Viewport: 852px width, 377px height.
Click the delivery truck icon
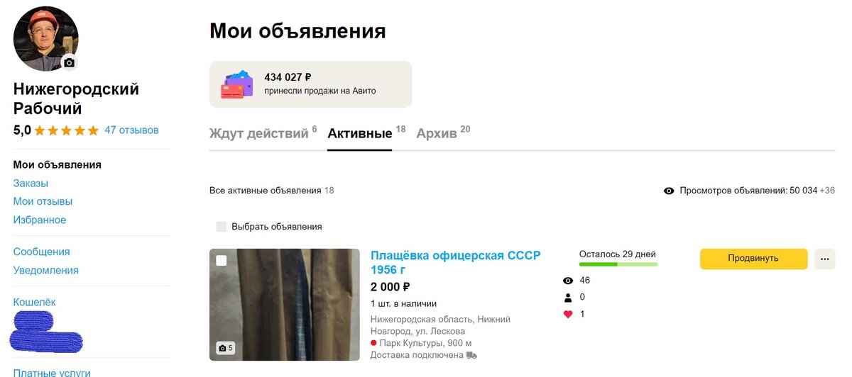pyautogui.click(x=471, y=355)
